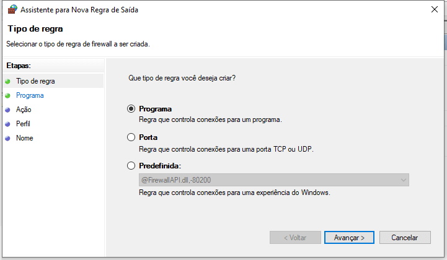Click the Voltar button
The height and width of the screenshot is (260, 447).
pyautogui.click(x=295, y=238)
